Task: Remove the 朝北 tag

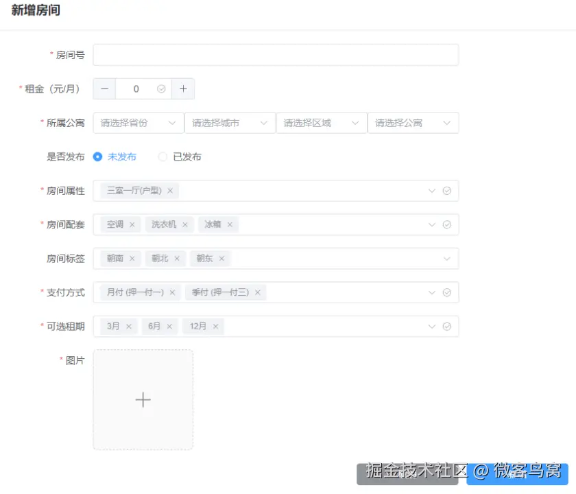Action: tap(177, 259)
